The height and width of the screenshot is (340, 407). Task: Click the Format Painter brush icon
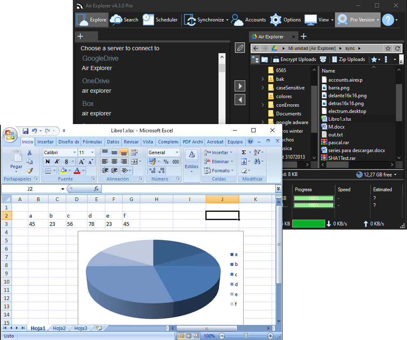click(x=30, y=171)
